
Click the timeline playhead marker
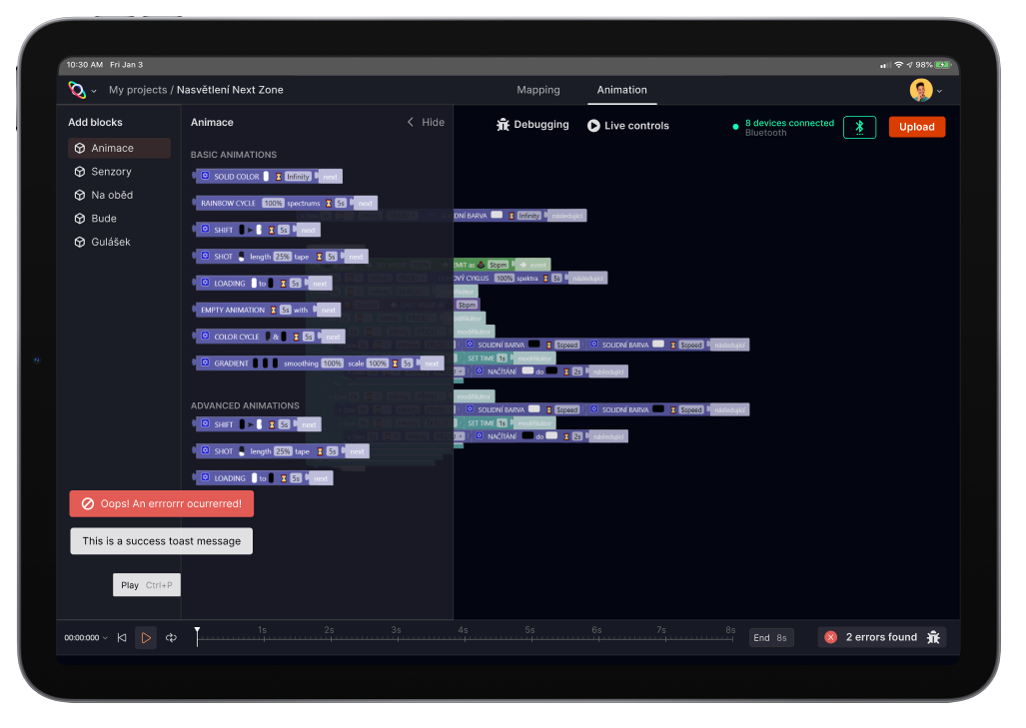coord(197,632)
